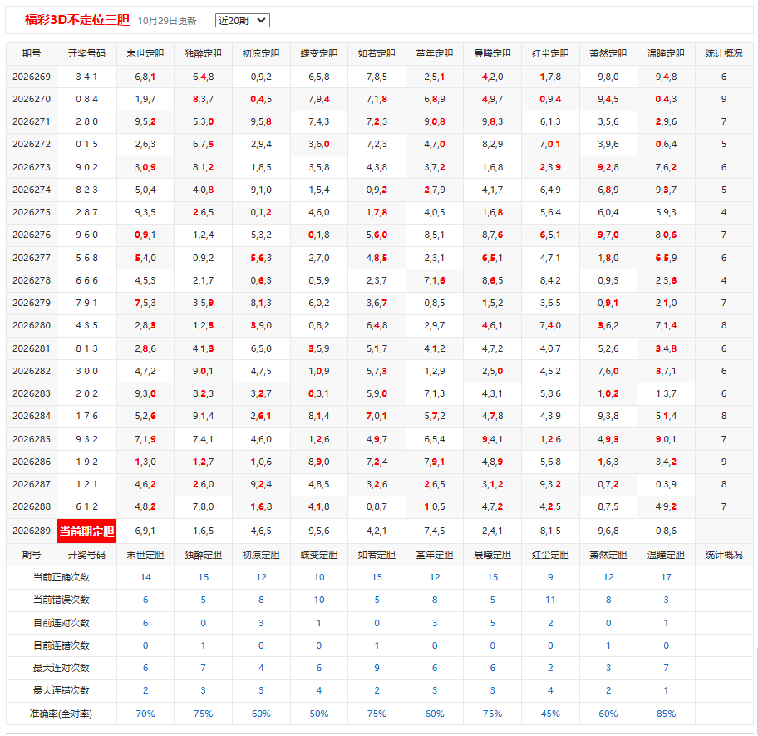Select period number 2026273
The image size is (758, 736).
click(x=32, y=167)
